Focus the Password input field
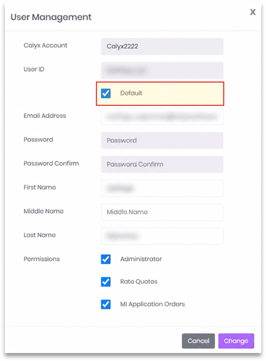This screenshot has width=266, height=361. (162, 140)
